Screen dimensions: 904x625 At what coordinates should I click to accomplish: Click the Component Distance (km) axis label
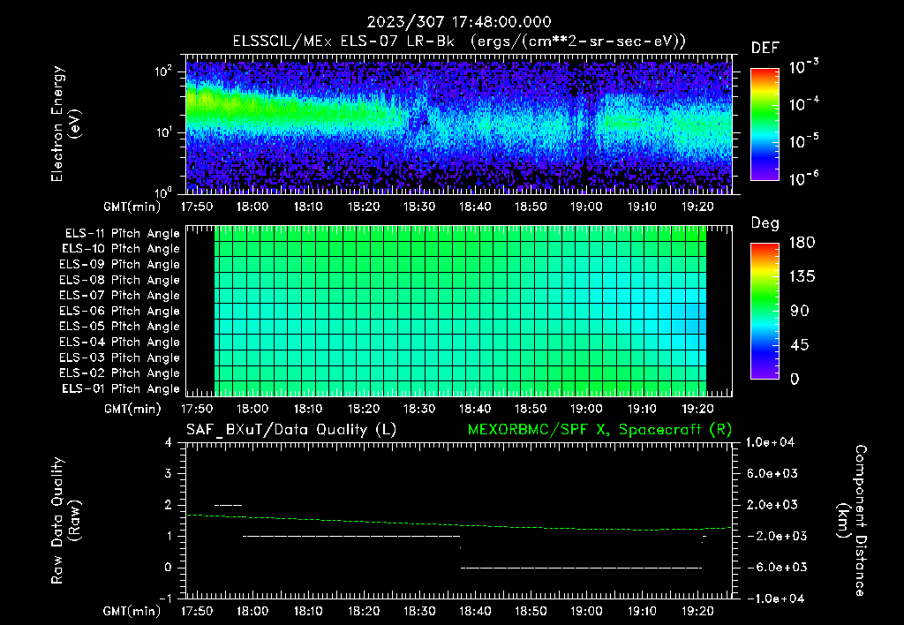click(x=852, y=521)
